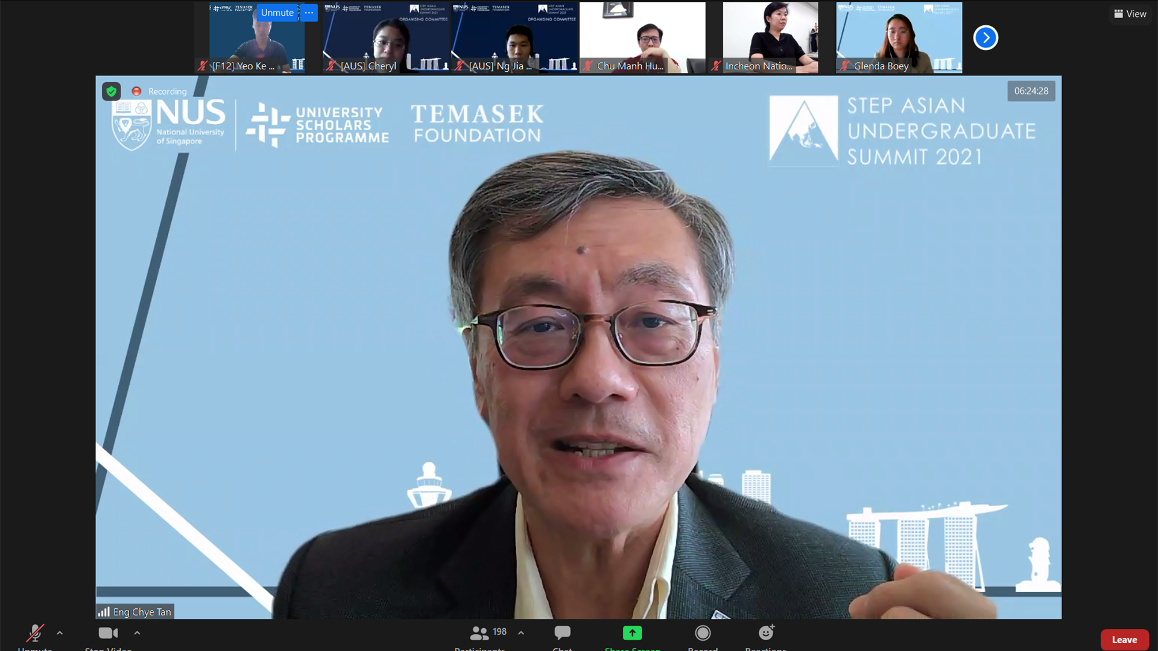Click the blue Unmute button on the Yeo Ke thumbnail
This screenshot has height=651, width=1158.
point(277,13)
